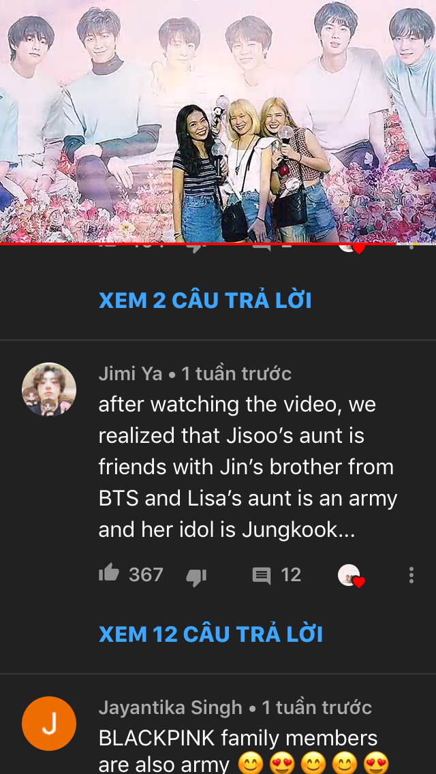
Task: Tap the reply count 12
Action: 291,575
